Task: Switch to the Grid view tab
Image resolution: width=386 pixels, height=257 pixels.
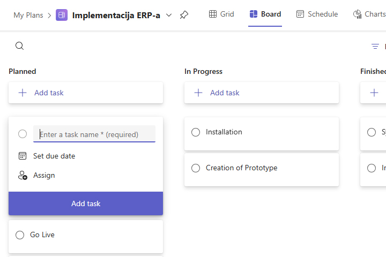Action: (x=221, y=14)
